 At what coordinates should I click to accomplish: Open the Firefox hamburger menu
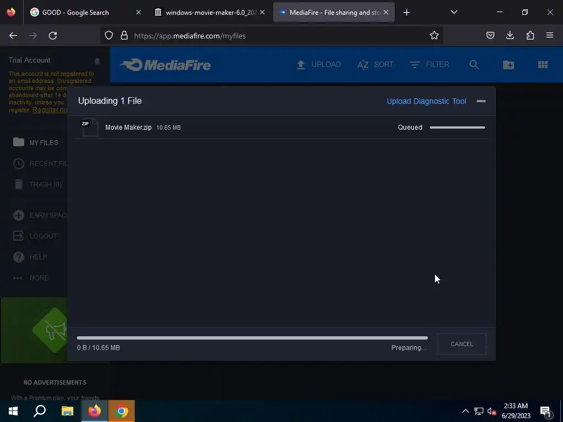550,35
